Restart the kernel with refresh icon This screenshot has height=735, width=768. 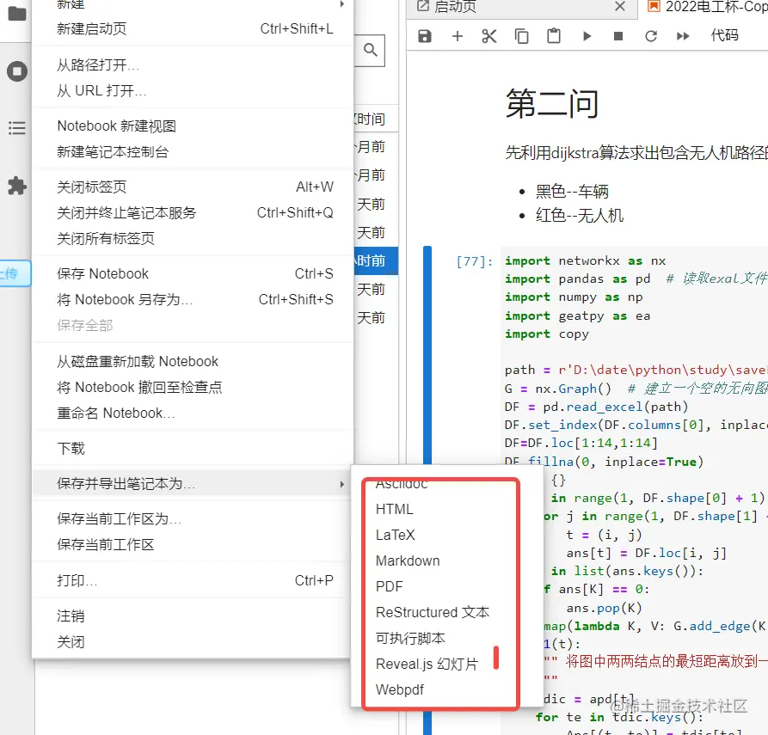pos(651,36)
